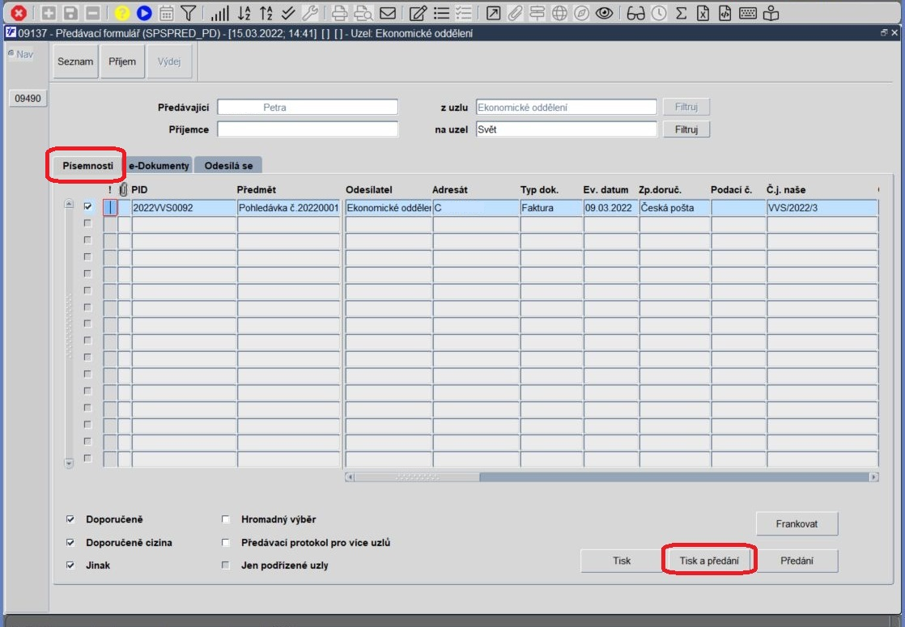The height and width of the screenshot is (627, 905).
Task: Click the blue play arrow icon
Action: click(144, 13)
